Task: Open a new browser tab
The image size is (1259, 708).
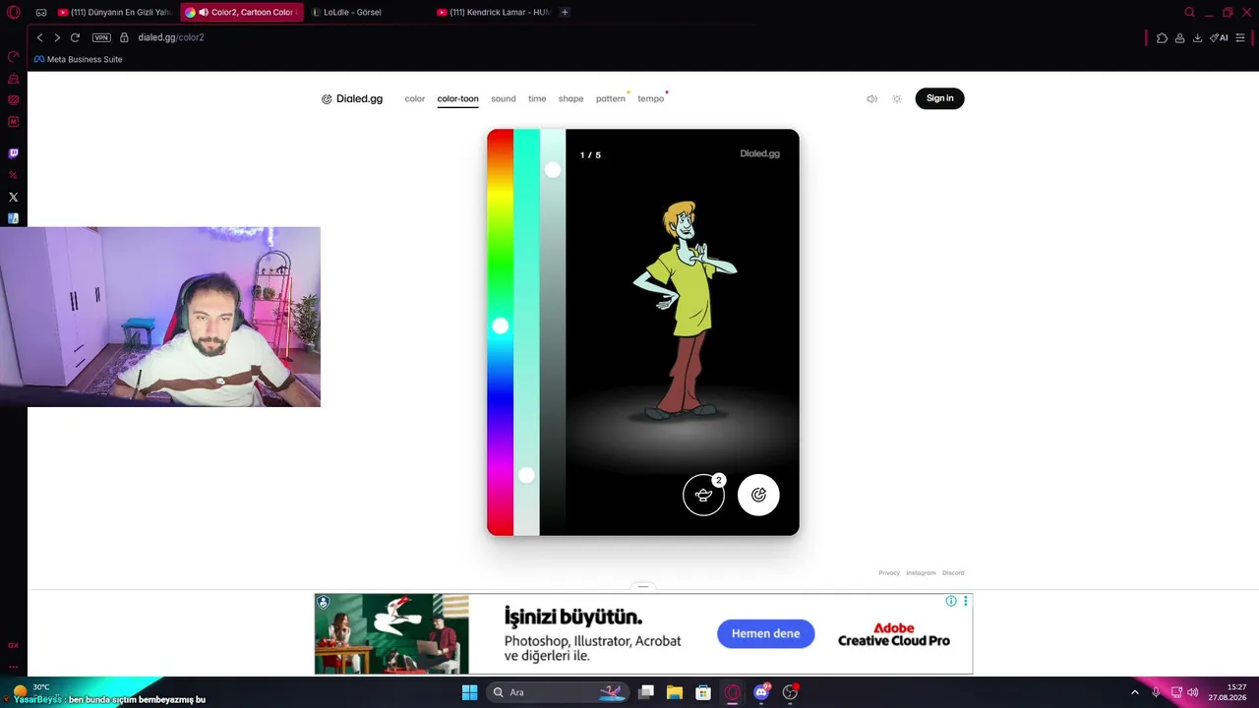Action: (x=565, y=12)
